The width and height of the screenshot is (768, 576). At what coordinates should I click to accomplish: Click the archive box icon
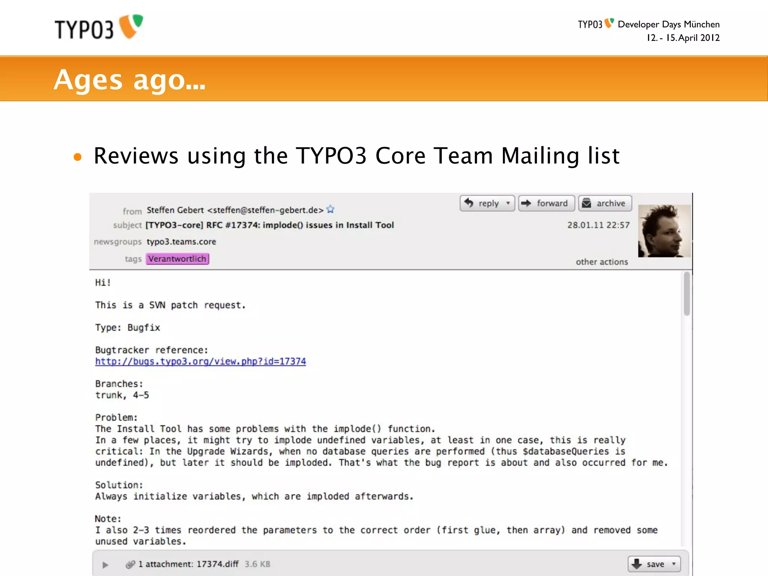(586, 203)
